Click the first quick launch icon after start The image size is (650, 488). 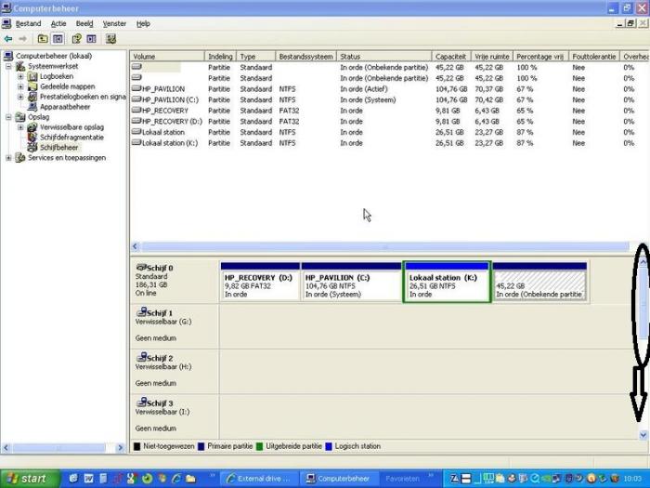(73, 478)
